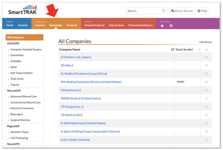Star 3M Medical Solutions Division row

point(206,82)
